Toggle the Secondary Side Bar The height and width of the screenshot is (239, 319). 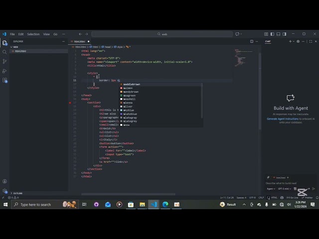[x=285, y=34]
